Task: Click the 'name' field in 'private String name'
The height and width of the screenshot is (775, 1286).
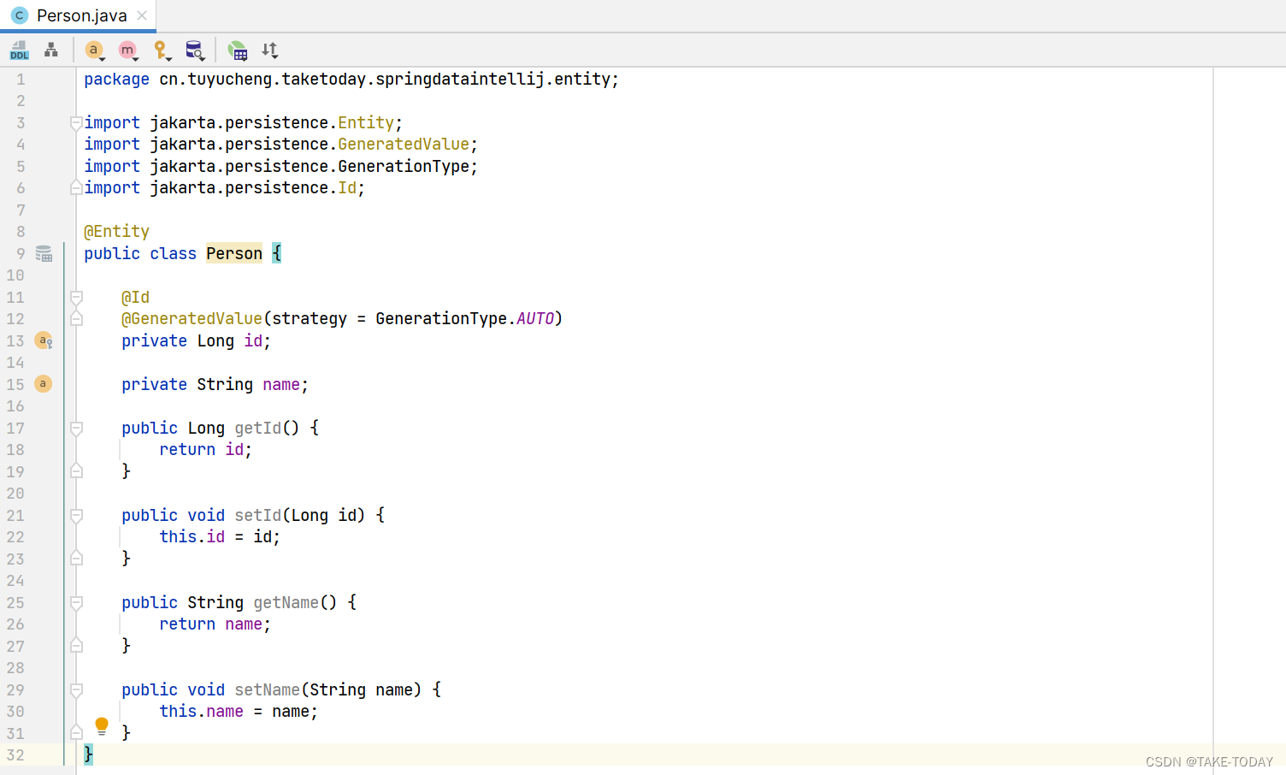Action: coord(281,384)
